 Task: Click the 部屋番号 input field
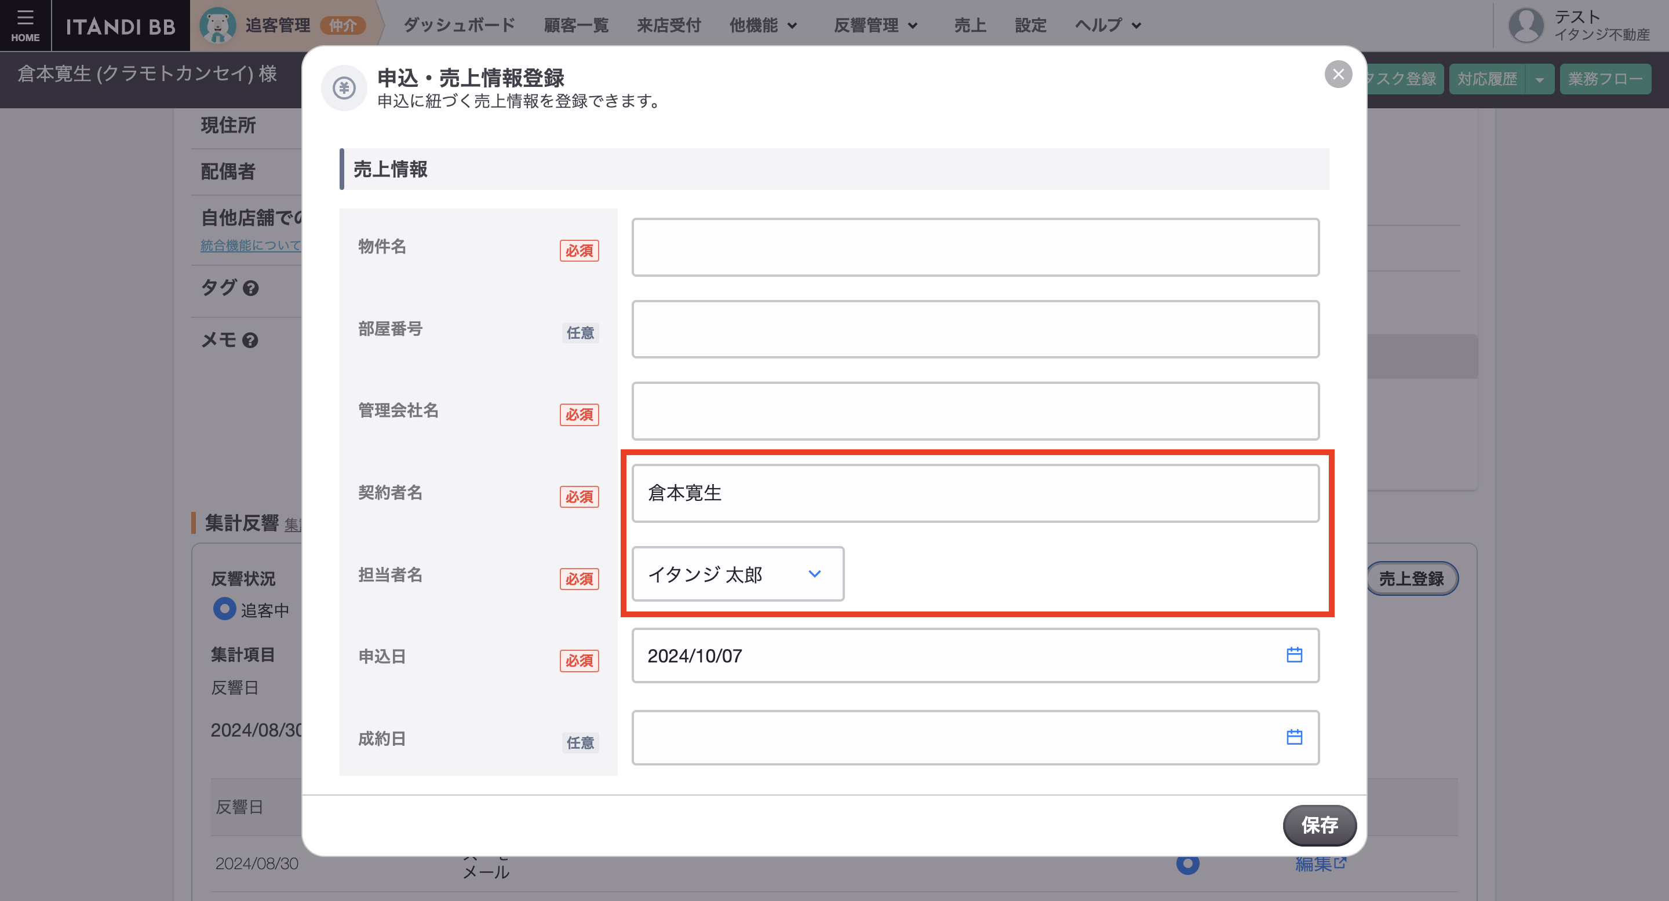(975, 329)
